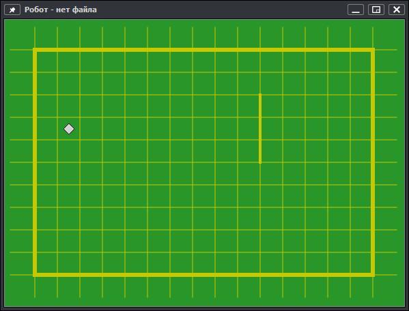Screen dimensions: 409x311
Task: Minimize the Robot window
Action: [x=356, y=10]
